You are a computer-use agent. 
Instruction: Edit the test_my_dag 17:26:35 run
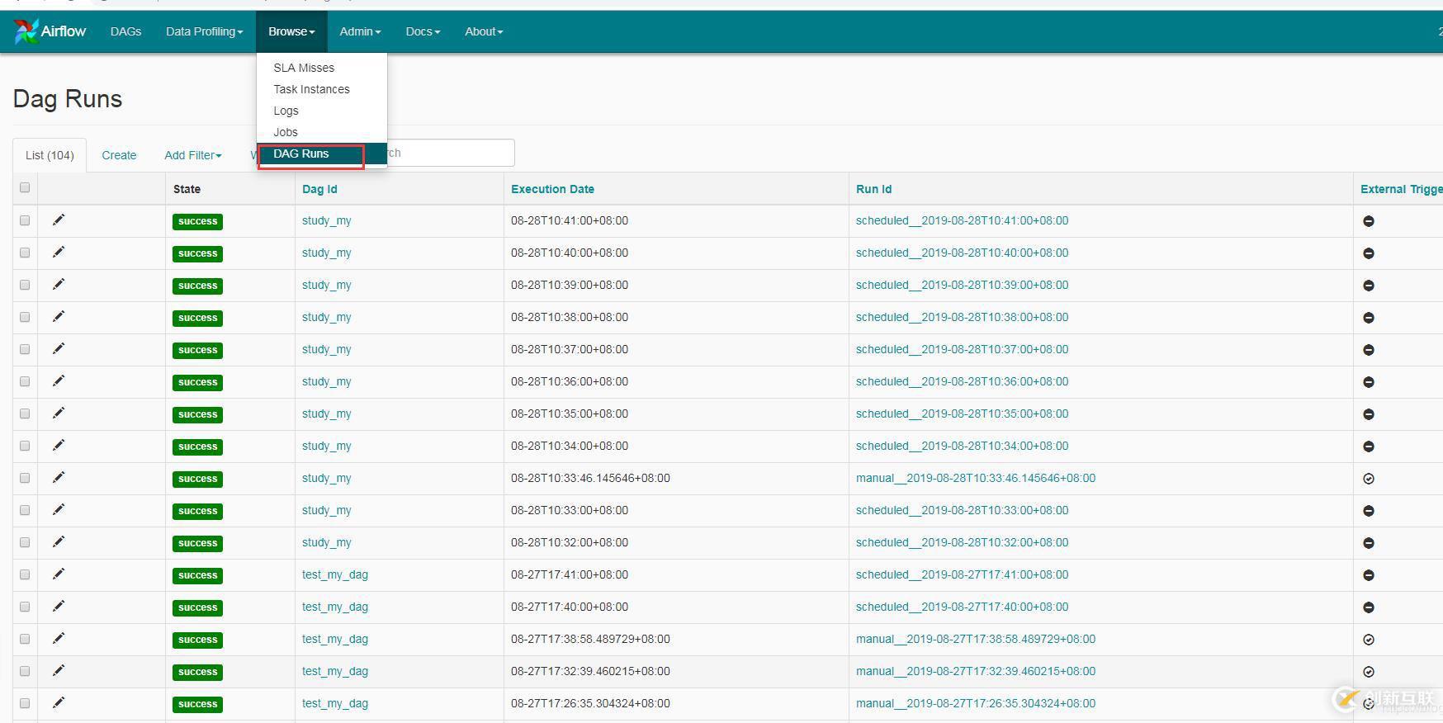point(59,703)
